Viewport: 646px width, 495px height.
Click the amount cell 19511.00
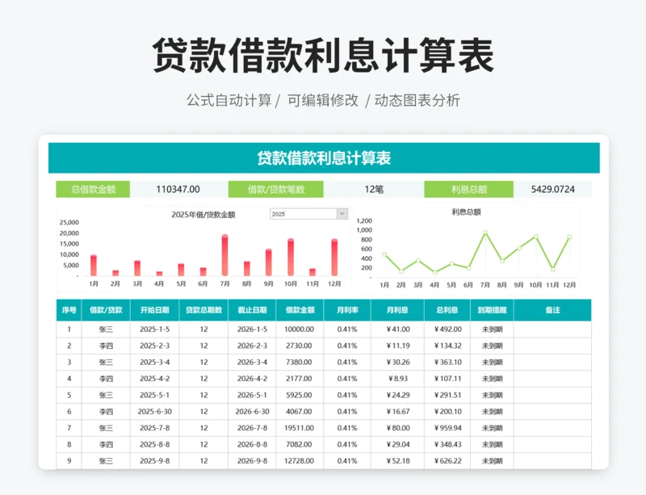pyautogui.click(x=299, y=428)
